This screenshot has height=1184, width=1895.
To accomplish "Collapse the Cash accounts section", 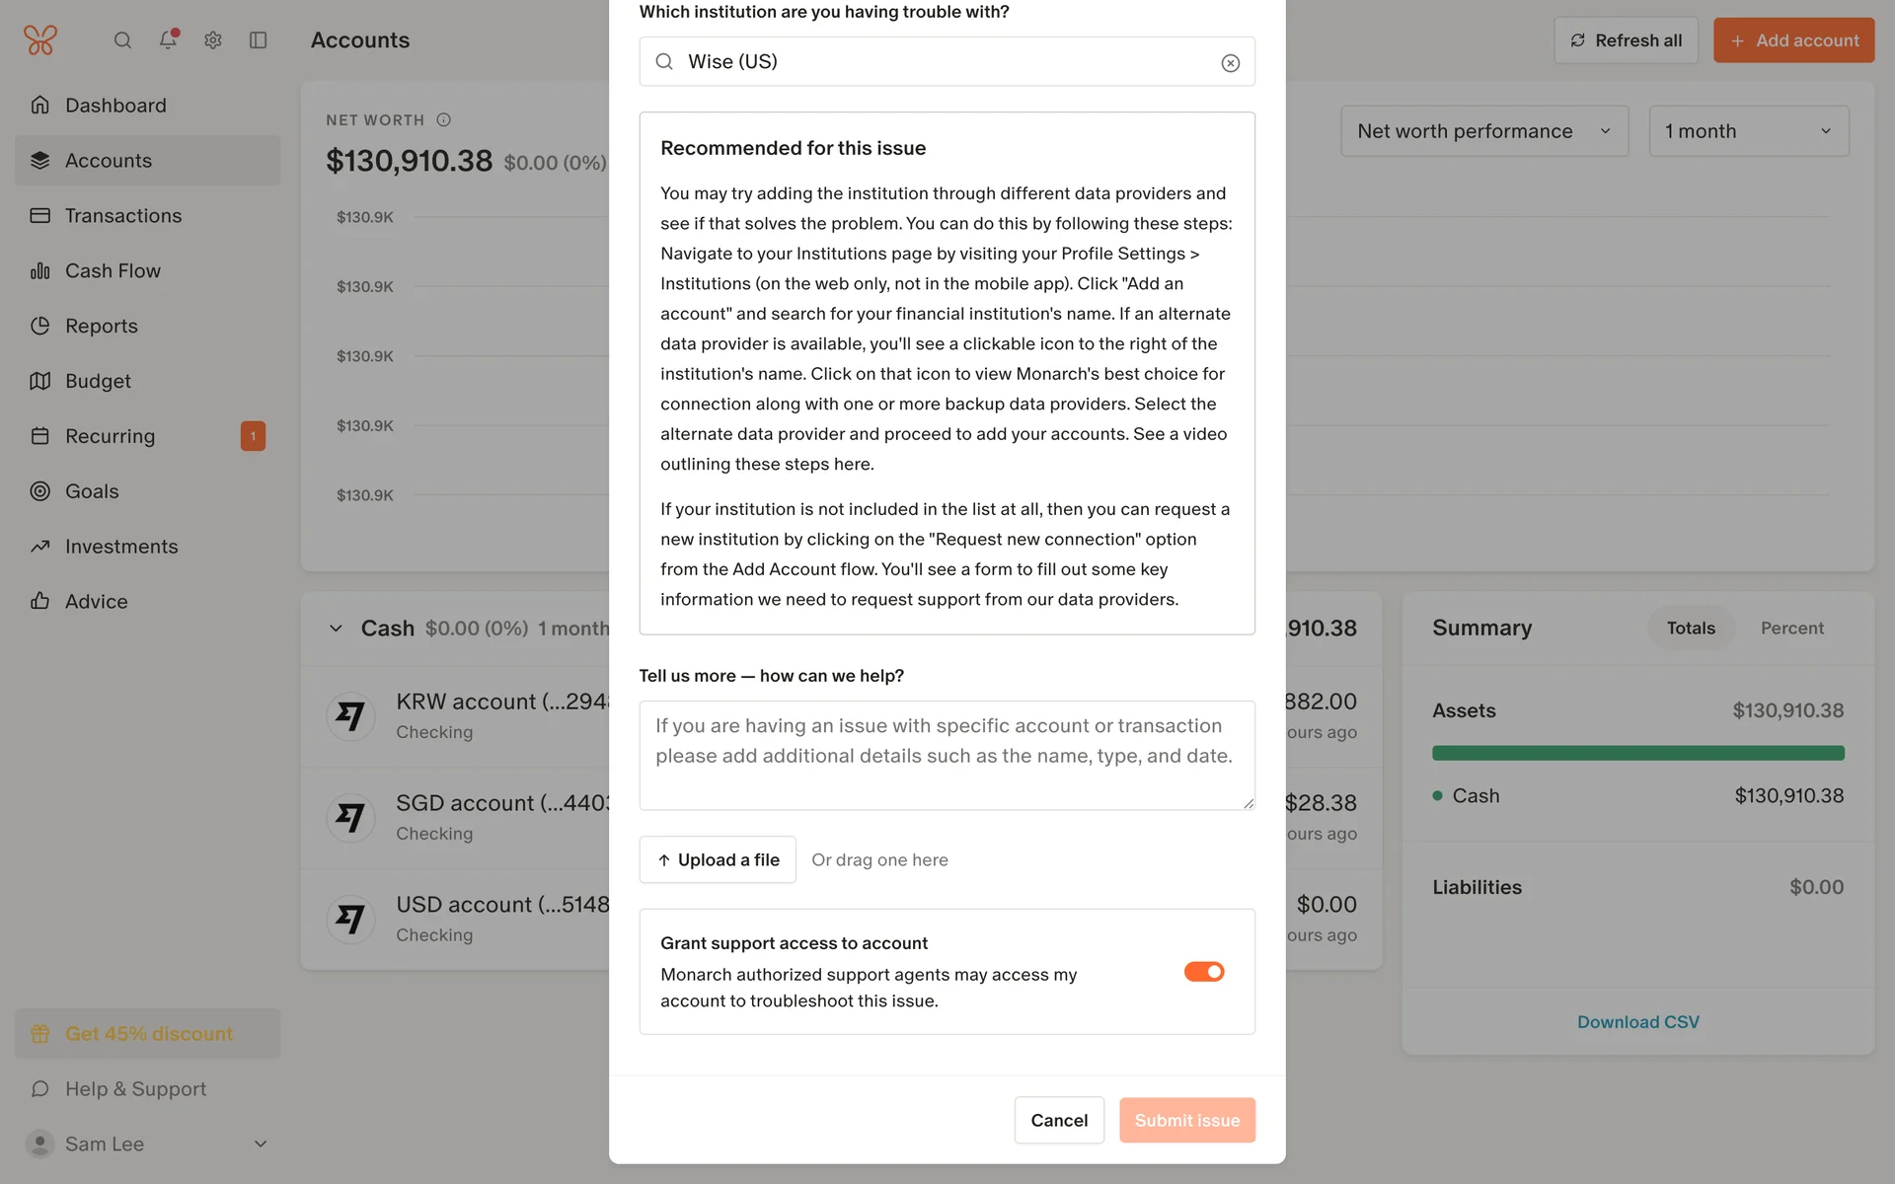I will tap(336, 629).
